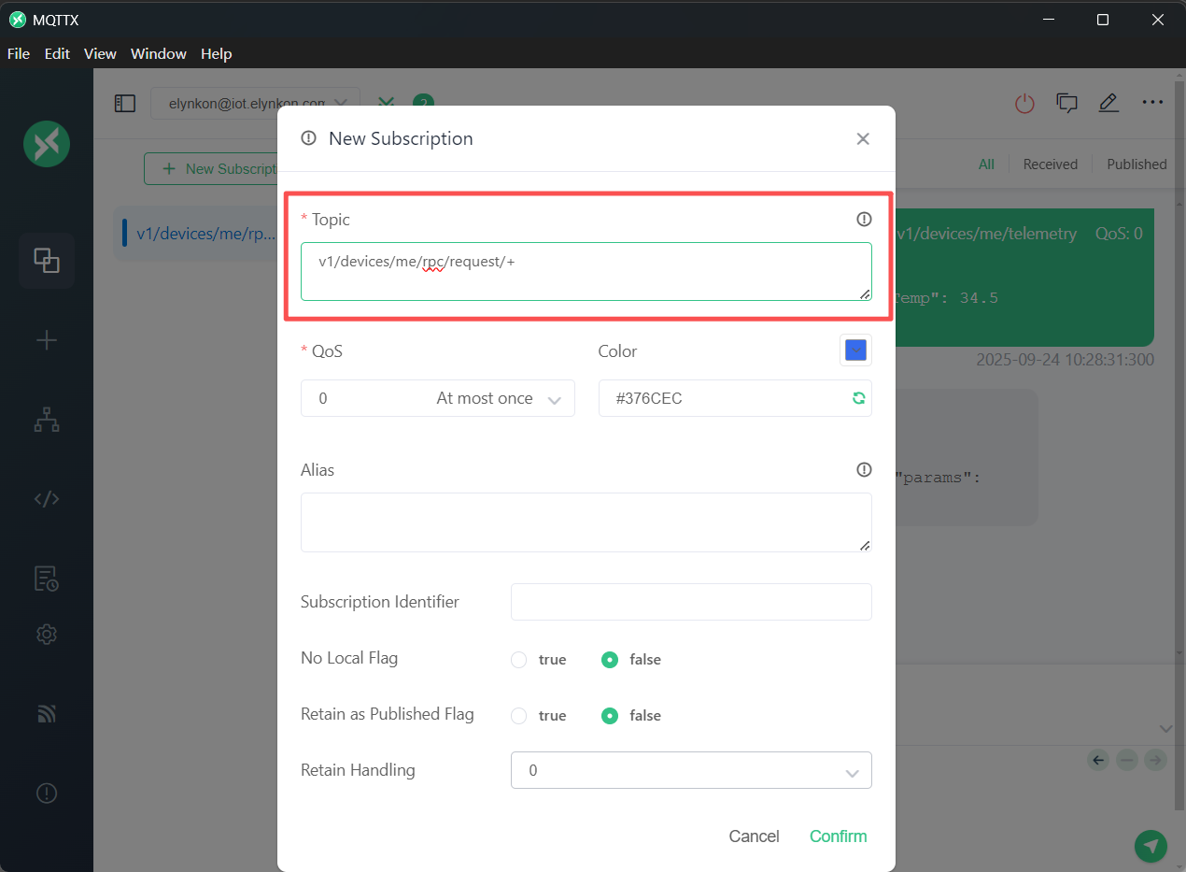Click the green connected-count badge
Screen dimensions: 1186x872
(x=423, y=103)
